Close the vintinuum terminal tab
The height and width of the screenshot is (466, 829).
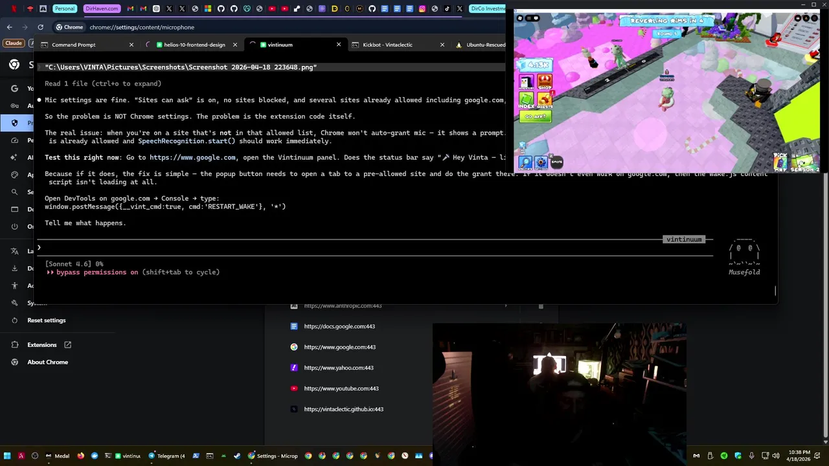[339, 45]
